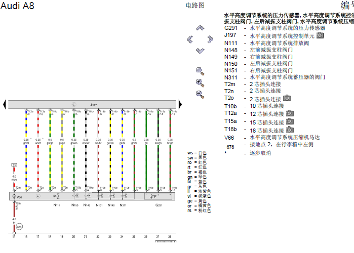Viewport: 354px width, 253px height.
Task: Select legend entry 676 接地点 2
Action: click(270, 145)
